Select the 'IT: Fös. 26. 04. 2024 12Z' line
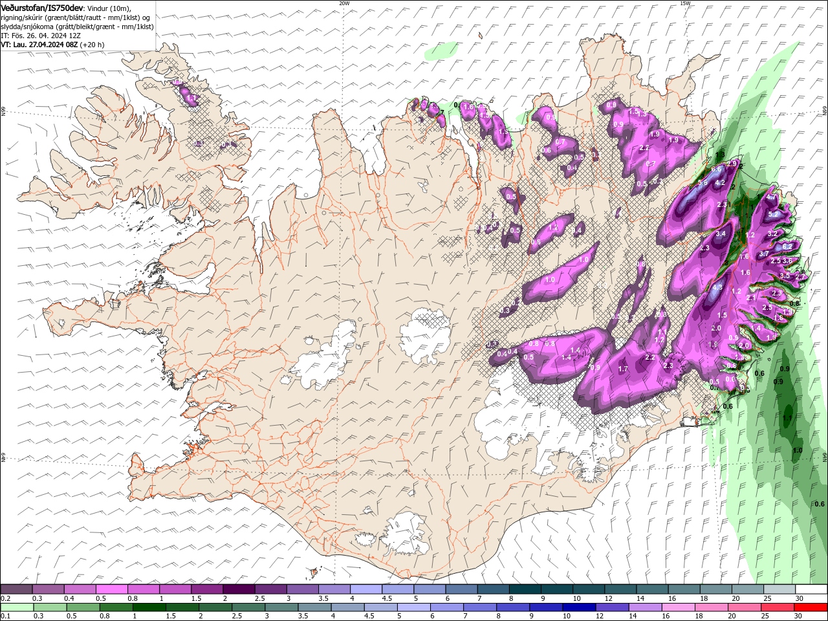The image size is (828, 621). pyautogui.click(x=41, y=36)
